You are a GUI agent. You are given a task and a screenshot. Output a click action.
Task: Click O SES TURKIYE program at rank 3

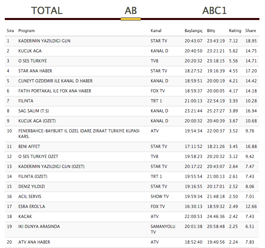(33, 61)
